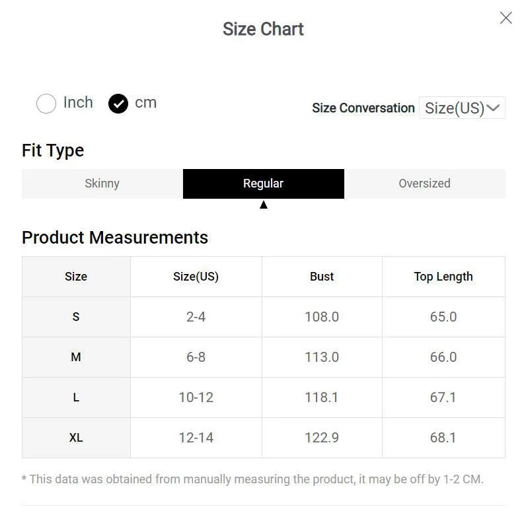Open the Size(US) conversion dropdown

[462, 108]
